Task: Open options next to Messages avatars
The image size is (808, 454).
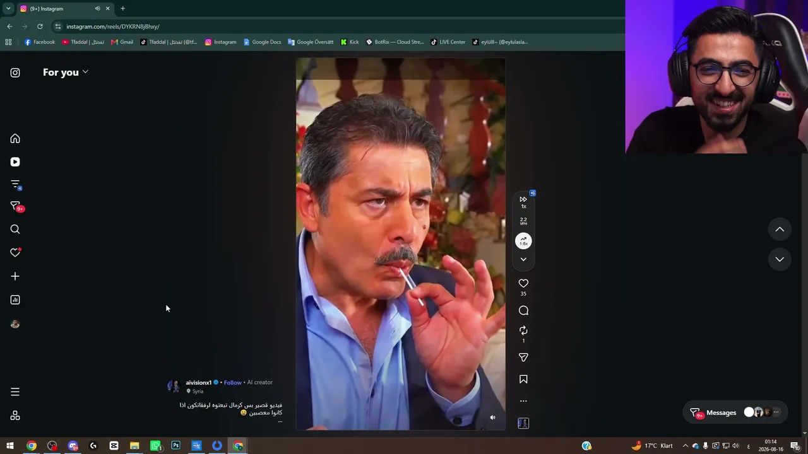Action: point(776,412)
